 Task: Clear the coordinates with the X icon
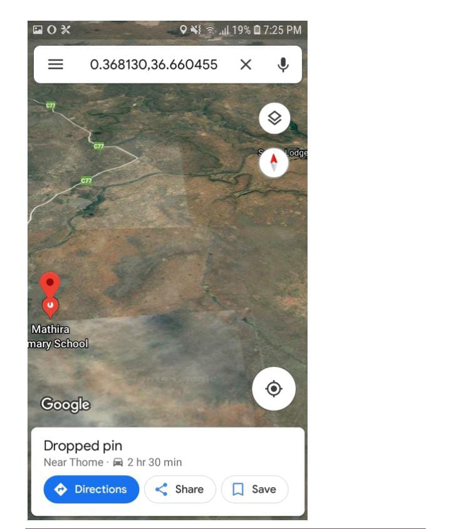pos(246,65)
